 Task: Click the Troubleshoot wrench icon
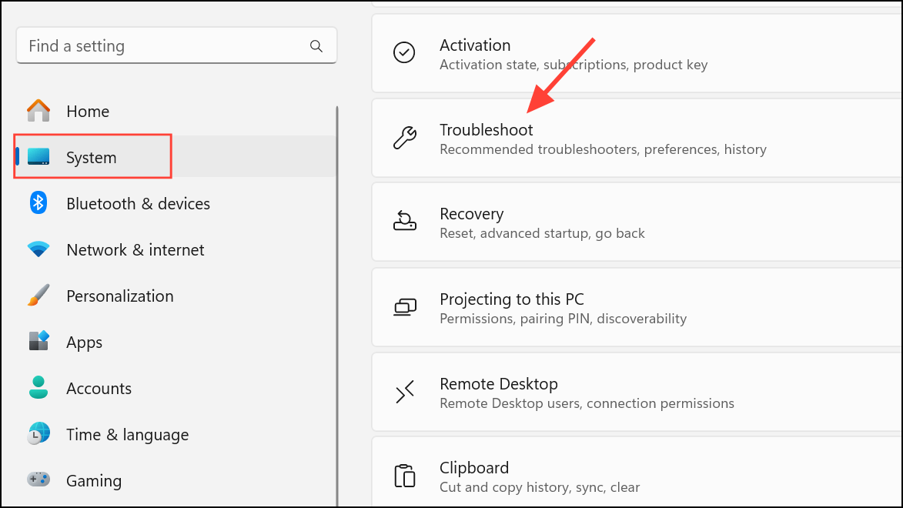[405, 139]
